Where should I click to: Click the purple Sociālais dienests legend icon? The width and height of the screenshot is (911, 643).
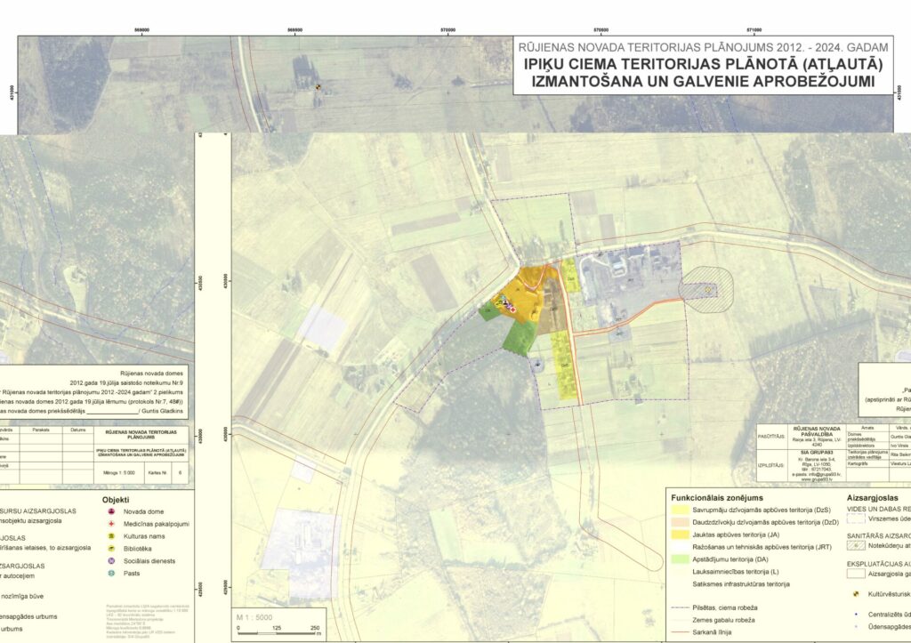pyautogui.click(x=111, y=561)
